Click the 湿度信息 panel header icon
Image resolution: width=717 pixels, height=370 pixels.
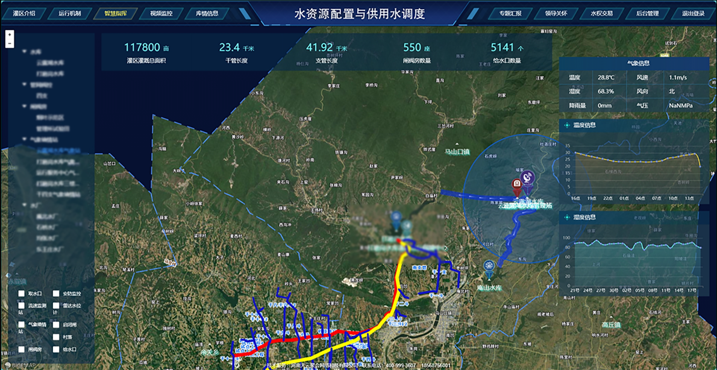[x=567, y=217]
